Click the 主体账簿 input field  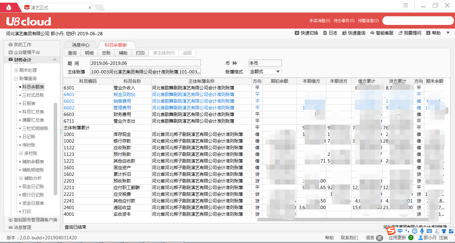point(145,72)
